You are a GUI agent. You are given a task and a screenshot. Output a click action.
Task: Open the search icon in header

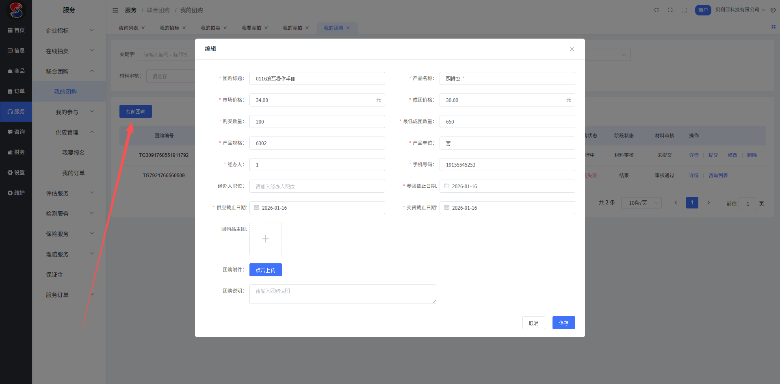(x=670, y=10)
